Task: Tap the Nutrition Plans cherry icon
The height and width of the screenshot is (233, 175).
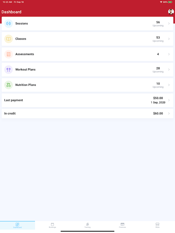Action: (8, 85)
